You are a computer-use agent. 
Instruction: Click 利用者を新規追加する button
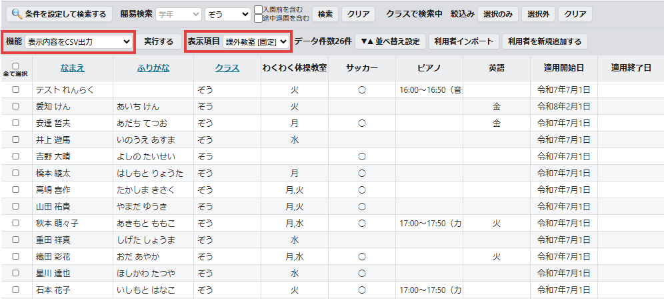tap(544, 41)
